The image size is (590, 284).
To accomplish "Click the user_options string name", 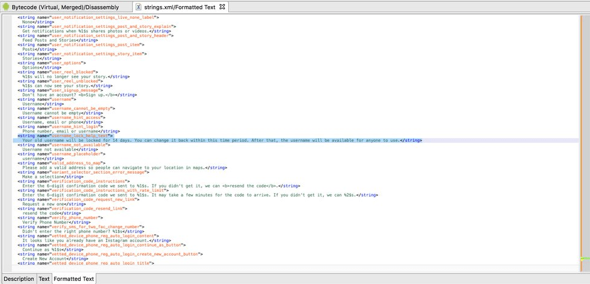I will click(67, 63).
